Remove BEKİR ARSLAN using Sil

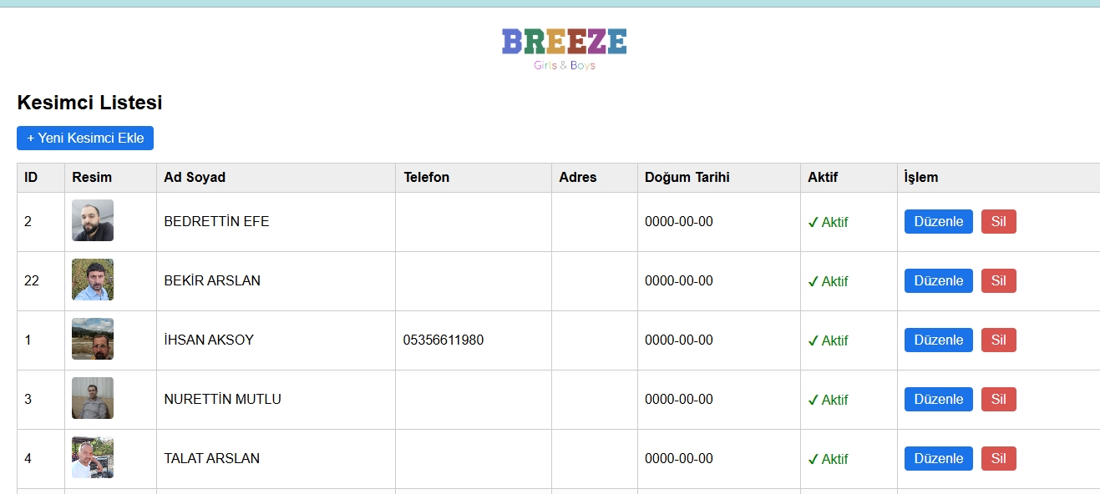[999, 280]
